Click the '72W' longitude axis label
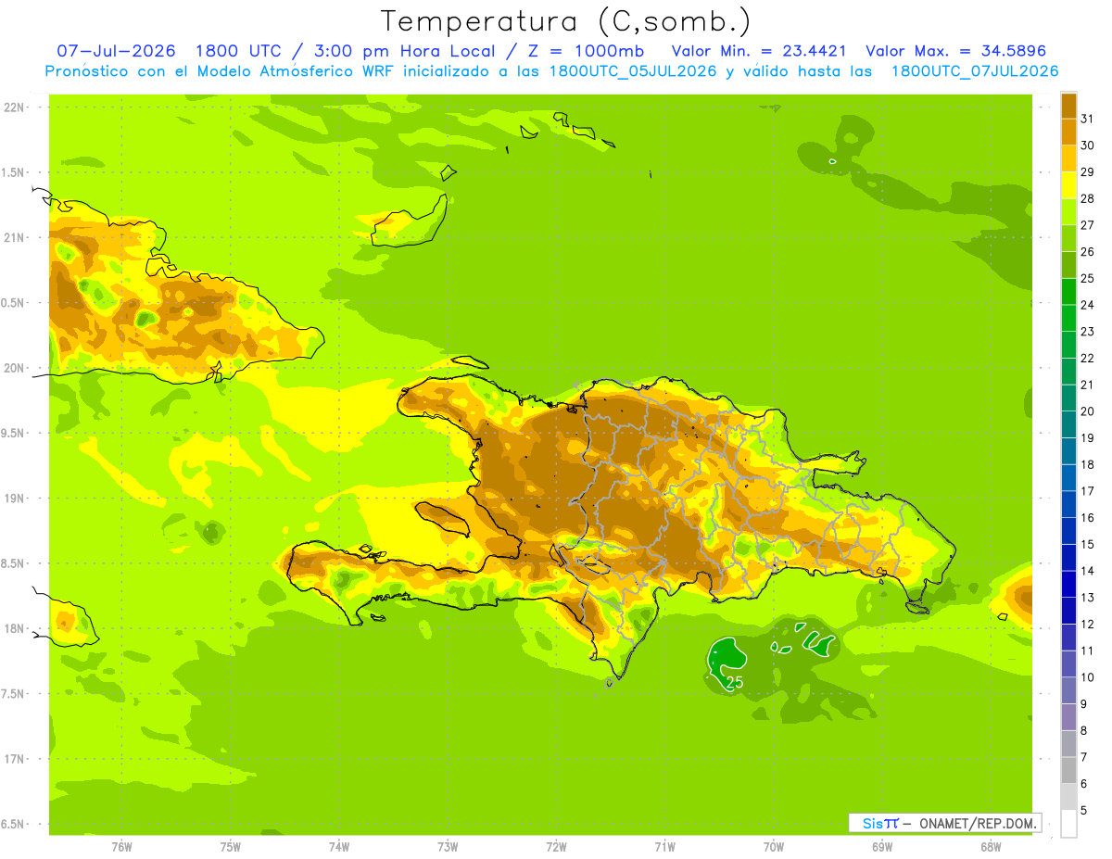The image size is (1112, 859). point(556,847)
